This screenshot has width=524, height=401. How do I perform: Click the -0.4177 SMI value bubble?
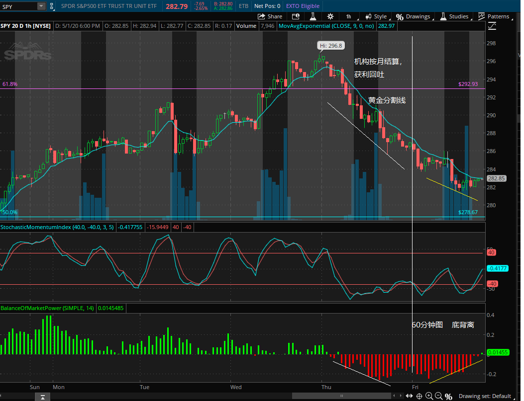tap(498, 268)
